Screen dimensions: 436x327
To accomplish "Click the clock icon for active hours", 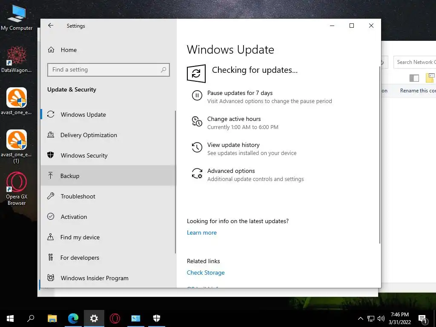I will pyautogui.click(x=197, y=121).
